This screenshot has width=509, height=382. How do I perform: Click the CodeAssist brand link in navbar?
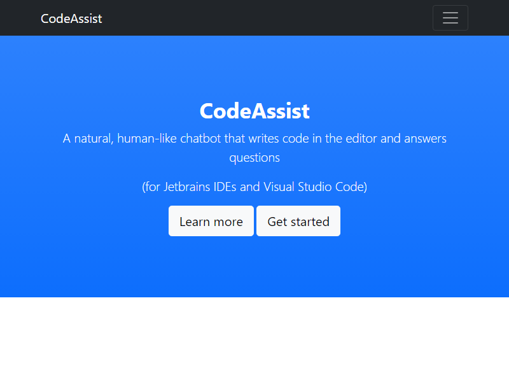click(71, 18)
